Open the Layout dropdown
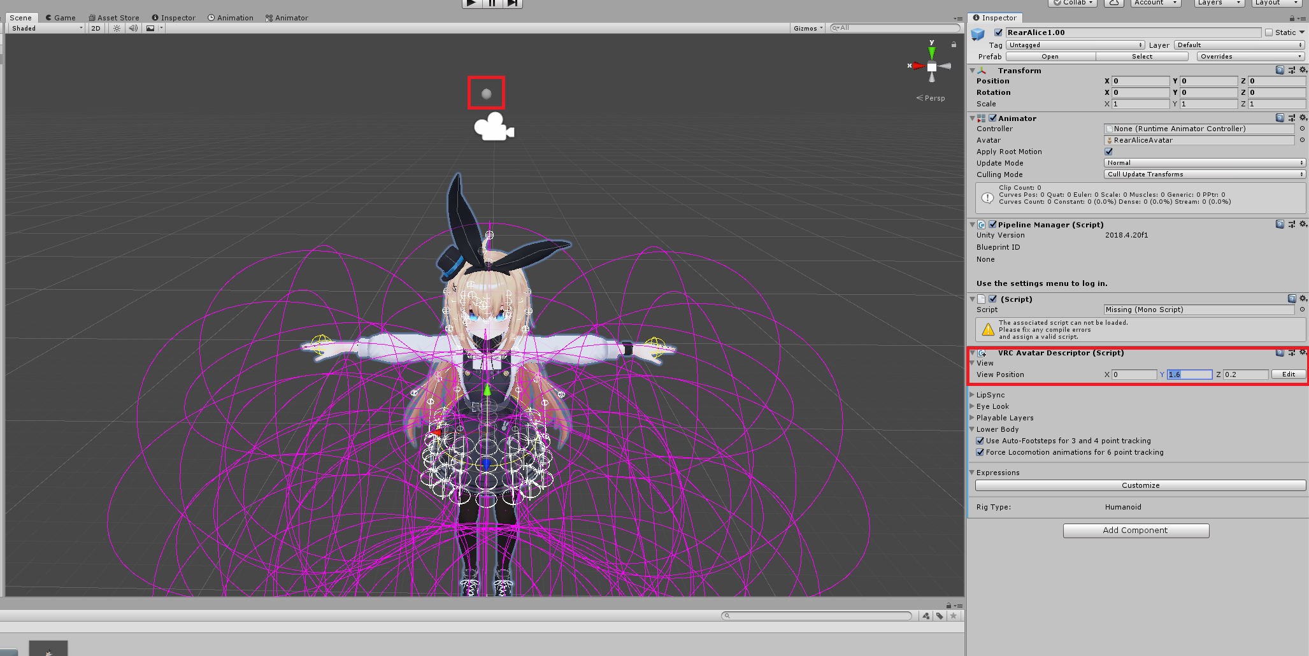The width and height of the screenshot is (1309, 656). 1277,3
